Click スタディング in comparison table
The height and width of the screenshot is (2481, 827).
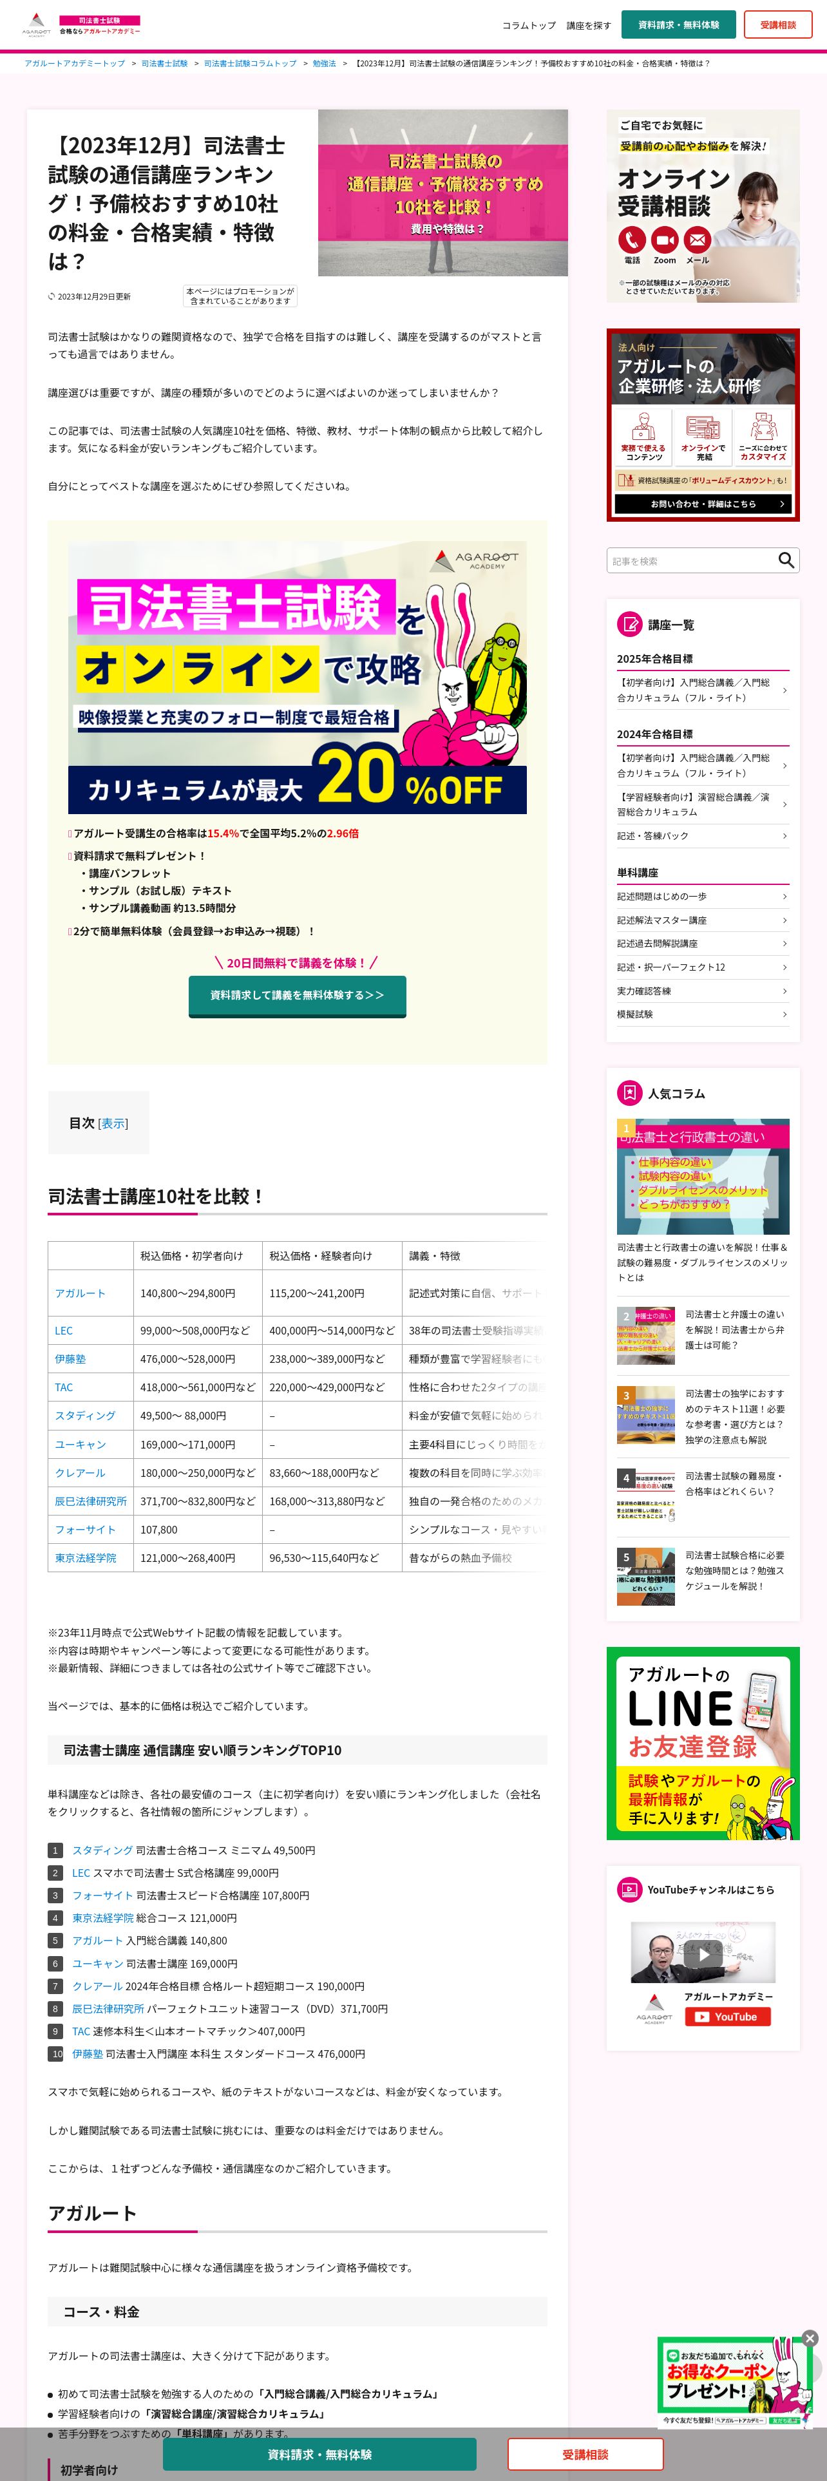85,1416
